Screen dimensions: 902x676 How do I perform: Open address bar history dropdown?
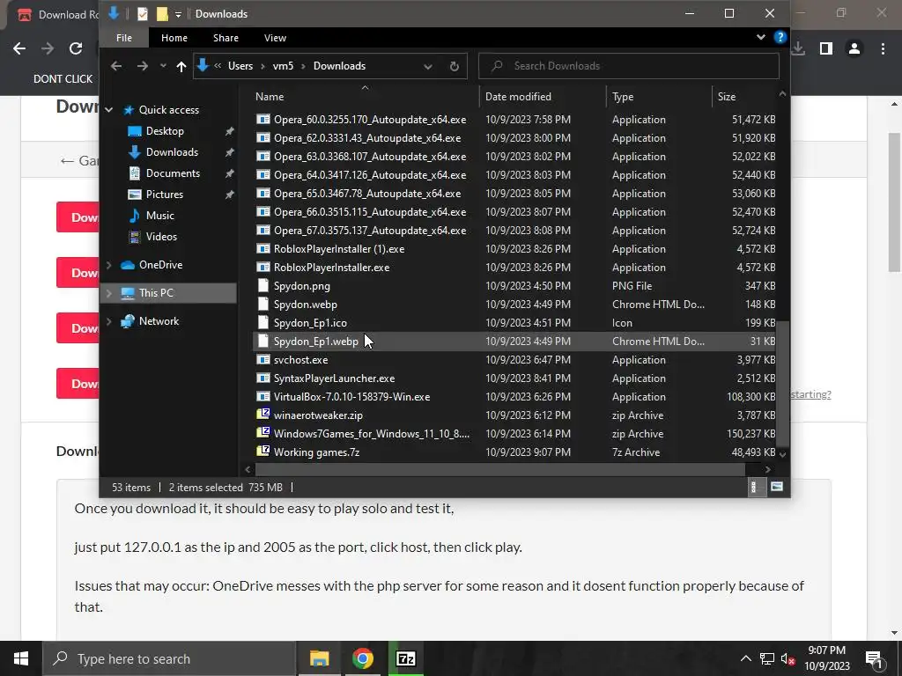click(x=428, y=67)
